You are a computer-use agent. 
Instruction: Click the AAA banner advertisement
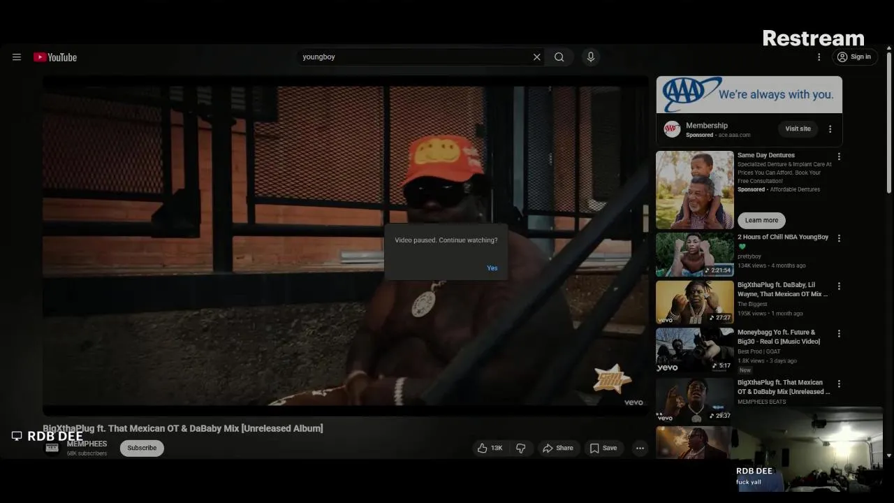click(749, 94)
